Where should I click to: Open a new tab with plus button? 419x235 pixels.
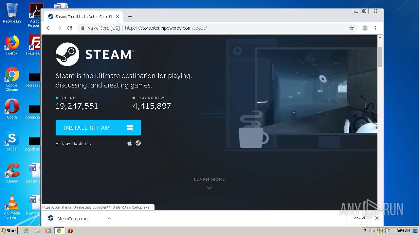[x=130, y=17]
